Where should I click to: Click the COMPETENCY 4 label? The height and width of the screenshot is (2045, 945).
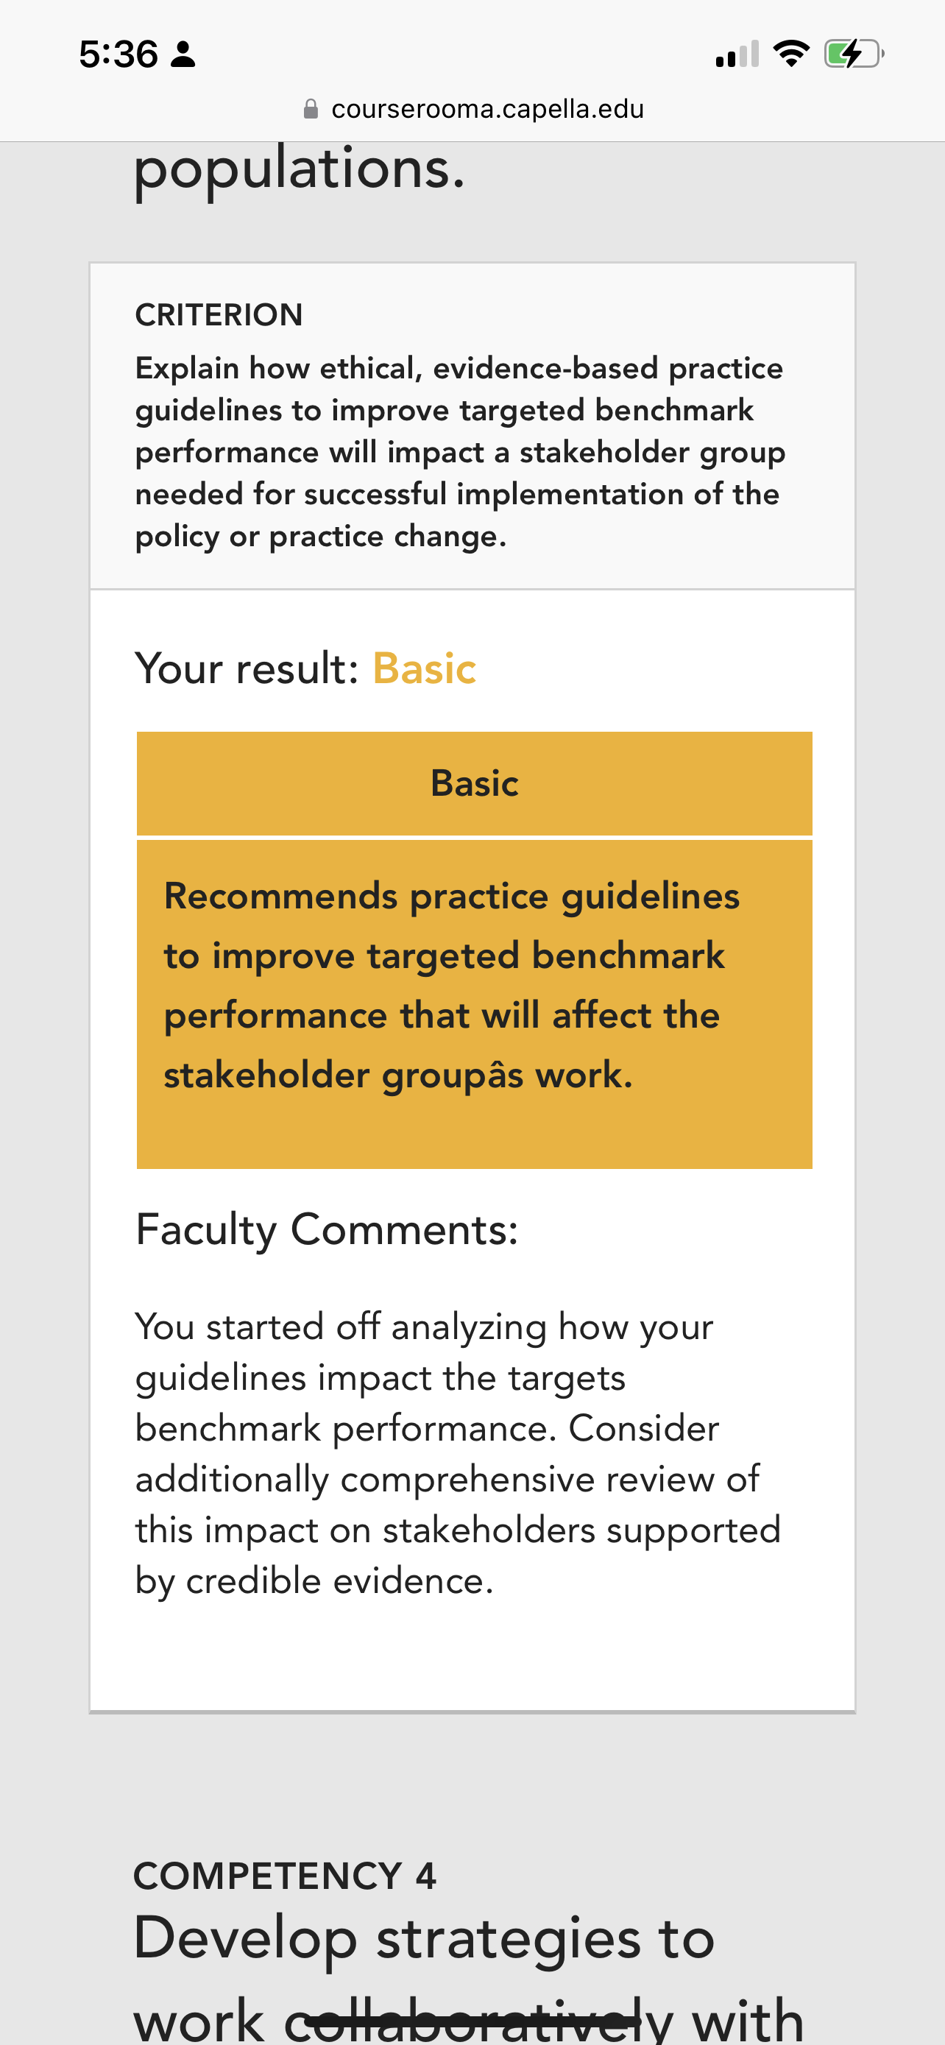click(x=285, y=1876)
